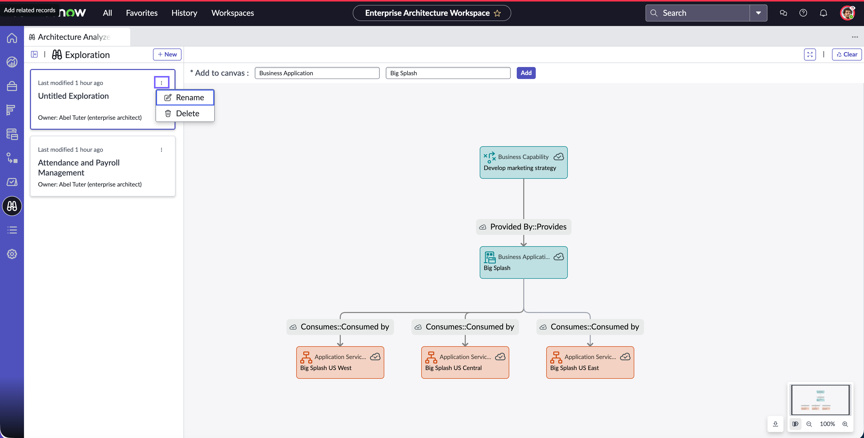
Task: Open the user profile avatar
Action: (x=847, y=13)
